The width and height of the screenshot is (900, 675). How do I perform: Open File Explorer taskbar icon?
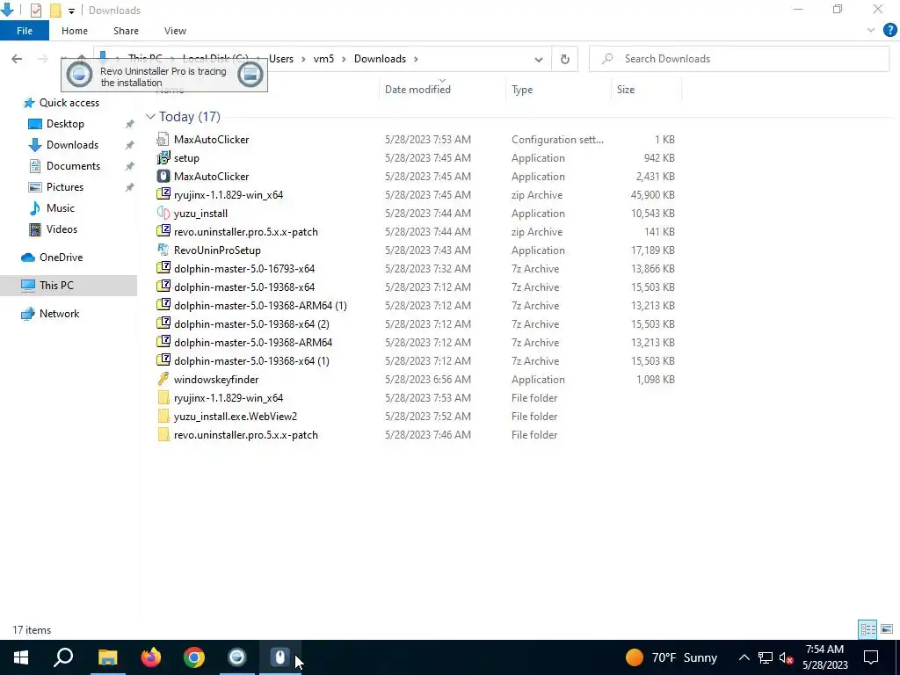107,657
